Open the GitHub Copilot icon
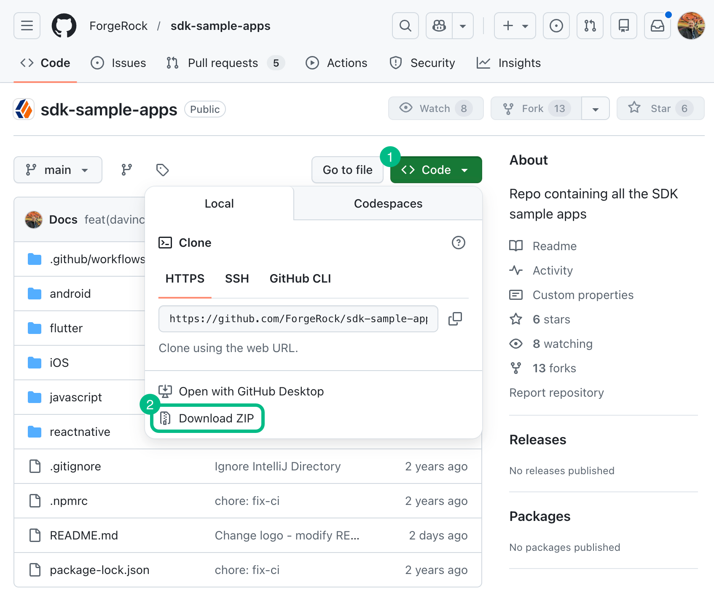 coord(439,26)
